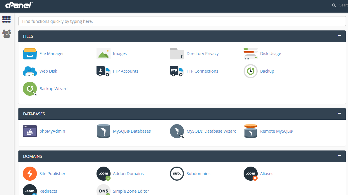This screenshot has height=195, width=348.
Task: Open the Site Publisher lightning icon
Action: (x=30, y=173)
